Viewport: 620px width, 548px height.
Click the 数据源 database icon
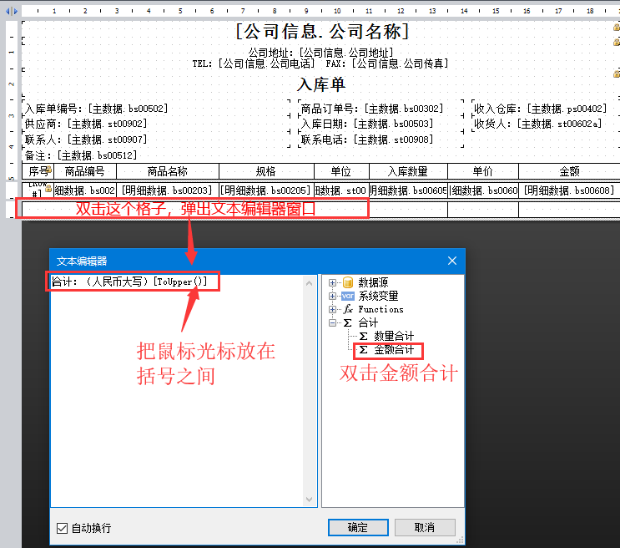(348, 282)
